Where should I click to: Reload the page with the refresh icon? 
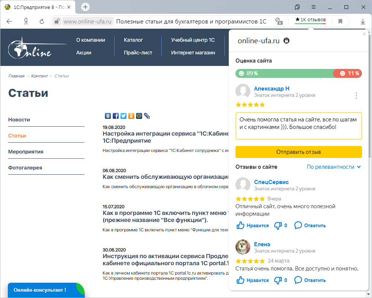pos(42,21)
